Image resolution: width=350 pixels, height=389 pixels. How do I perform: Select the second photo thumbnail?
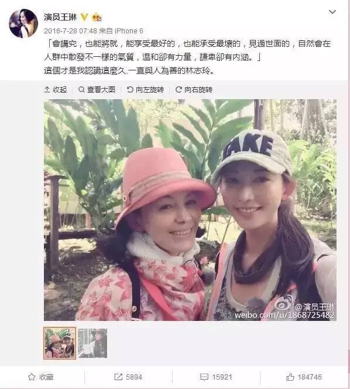click(92, 343)
